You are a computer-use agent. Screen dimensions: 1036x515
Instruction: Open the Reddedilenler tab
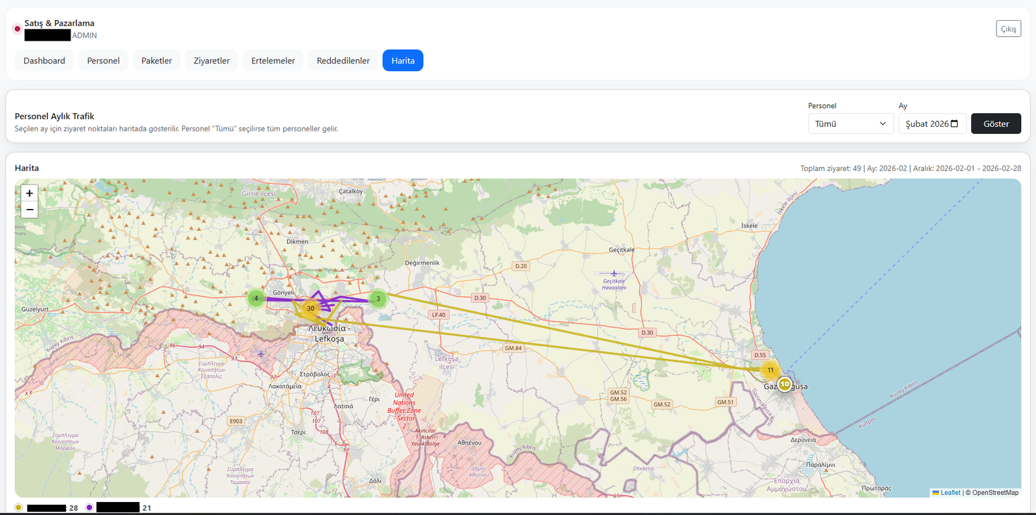pos(343,61)
